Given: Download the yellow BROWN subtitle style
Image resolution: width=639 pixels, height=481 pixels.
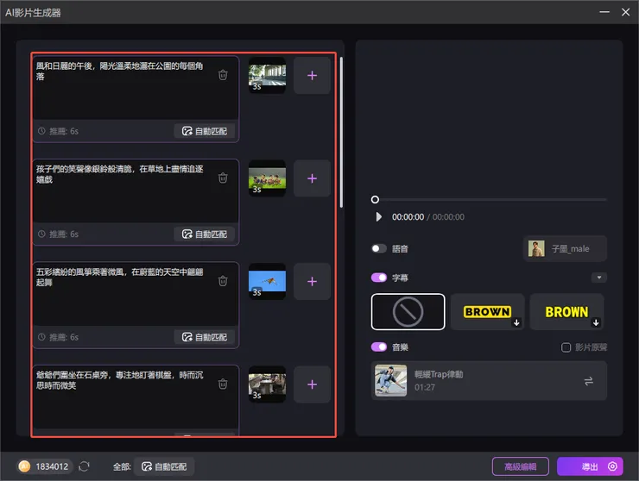Looking at the screenshot, I should pyautogui.click(x=596, y=322).
